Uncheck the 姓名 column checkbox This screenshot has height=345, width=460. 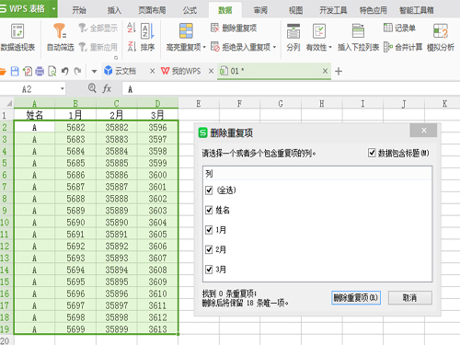coord(209,210)
